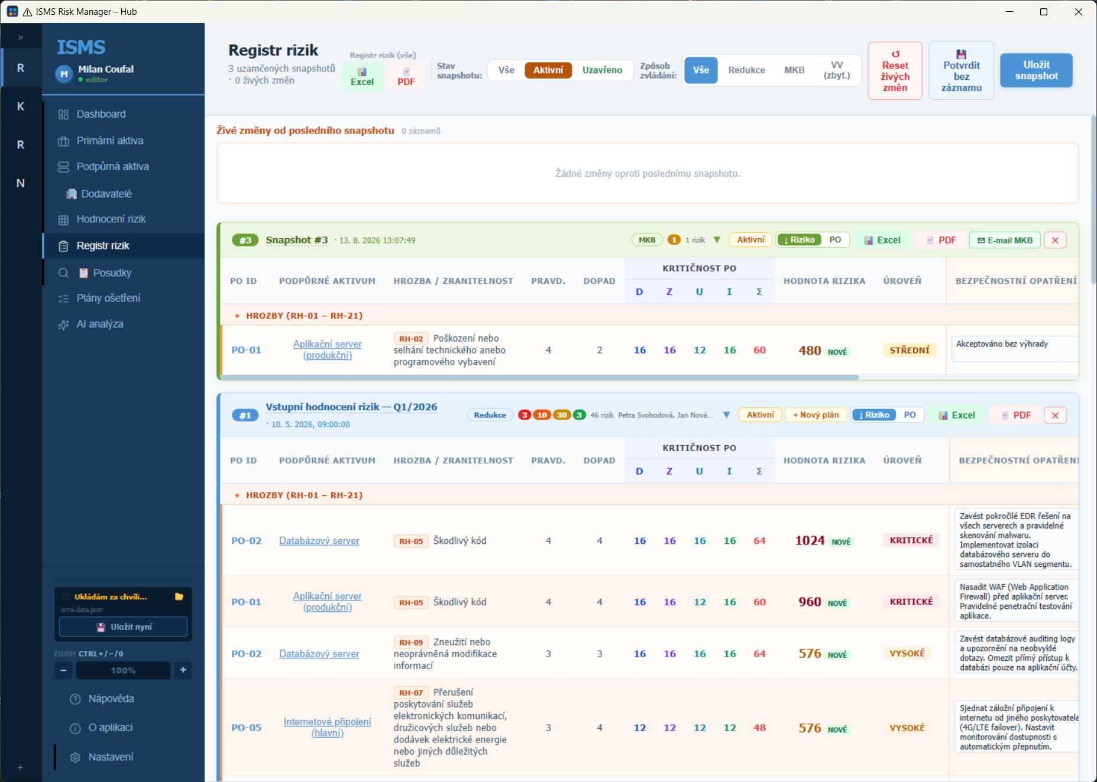Viewport: 1097px width, 782px height.
Task: Click the Posudky search magnifier icon
Action: point(63,273)
